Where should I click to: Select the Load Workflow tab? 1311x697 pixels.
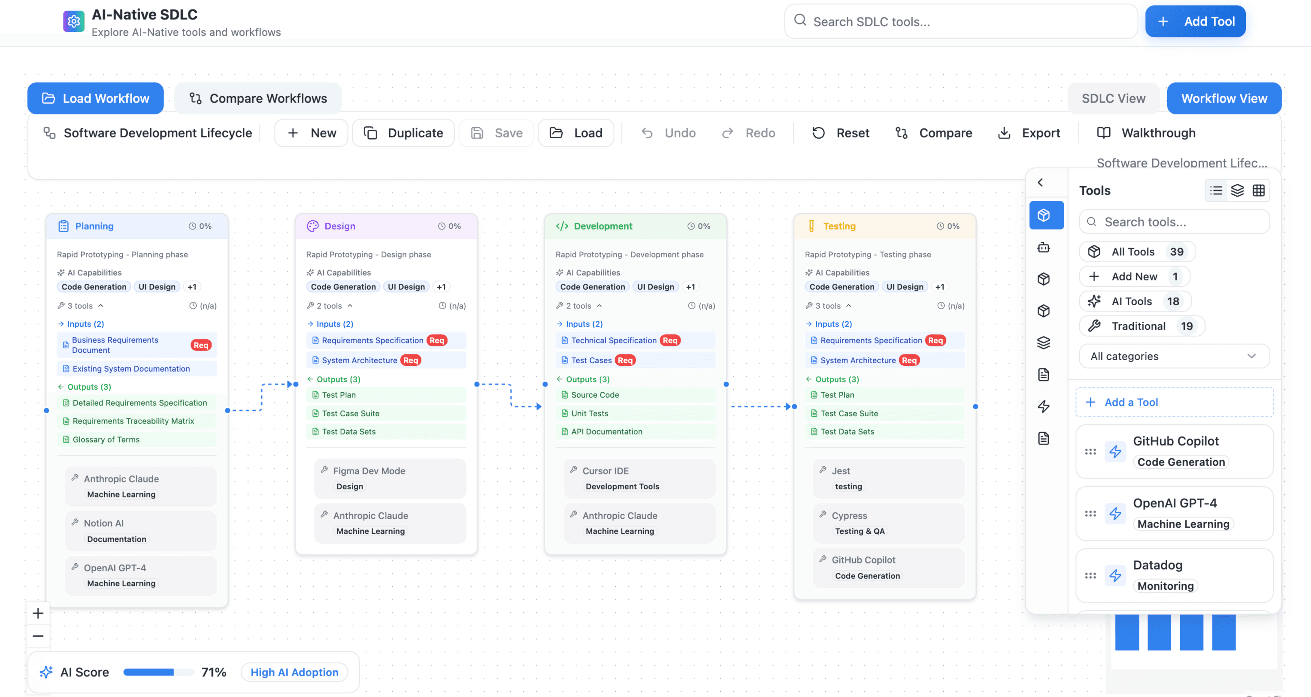tap(95, 98)
